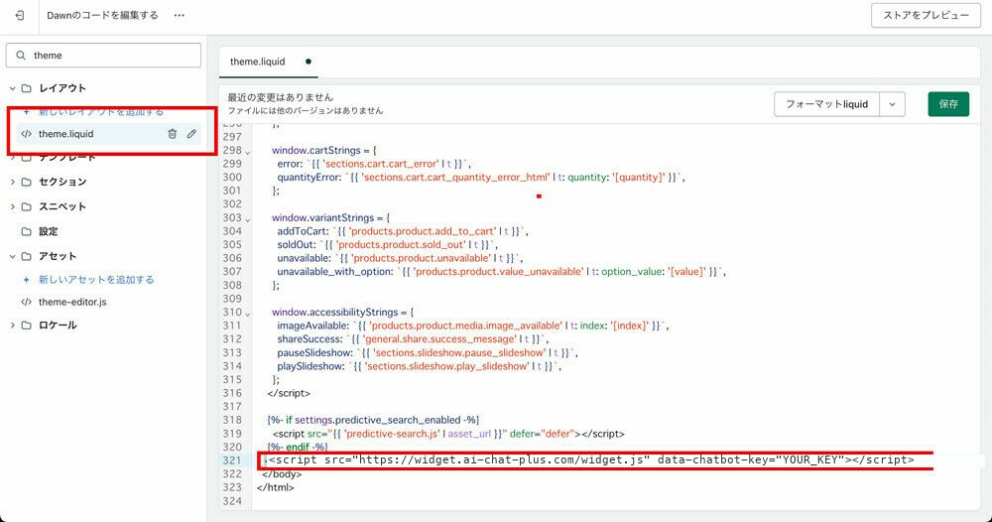Image resolution: width=992 pixels, height=522 pixels.
Task: Click the predictive-search.js script line
Action: click(448, 434)
